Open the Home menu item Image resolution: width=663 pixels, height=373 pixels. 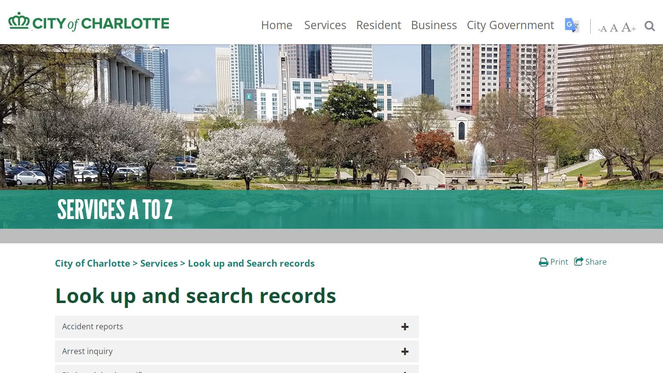coord(277,25)
